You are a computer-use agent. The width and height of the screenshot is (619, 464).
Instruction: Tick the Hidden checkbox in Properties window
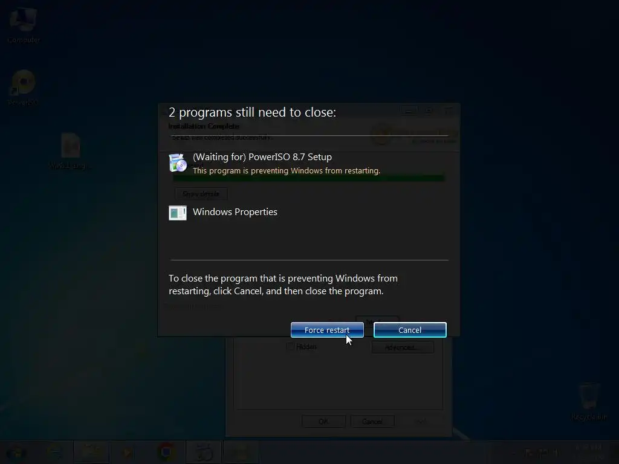tap(291, 346)
